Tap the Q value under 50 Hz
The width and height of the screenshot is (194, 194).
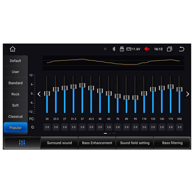coord(100,127)
